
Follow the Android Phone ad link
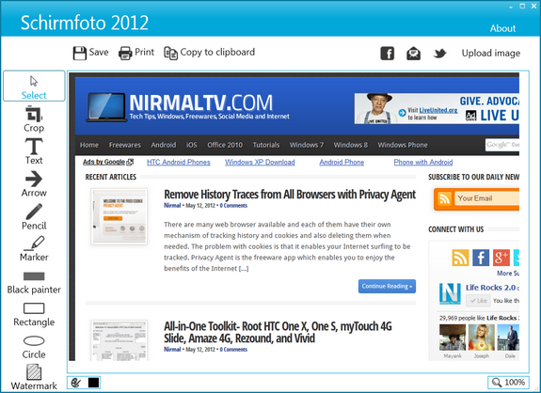click(x=342, y=162)
